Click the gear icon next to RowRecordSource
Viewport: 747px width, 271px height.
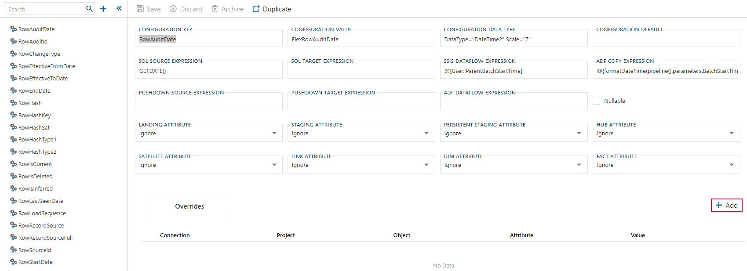point(14,225)
